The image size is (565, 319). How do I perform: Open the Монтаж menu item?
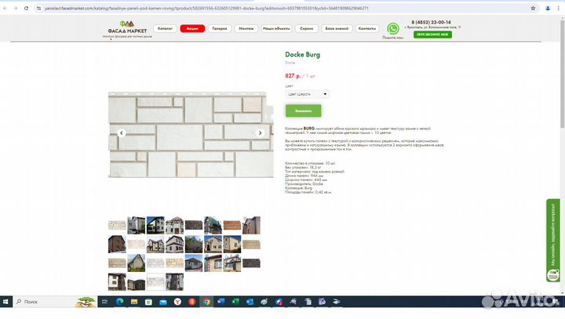tap(246, 28)
